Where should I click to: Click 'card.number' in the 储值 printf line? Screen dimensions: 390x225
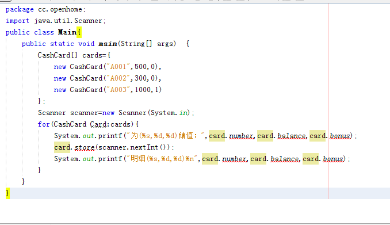[x=231, y=136]
